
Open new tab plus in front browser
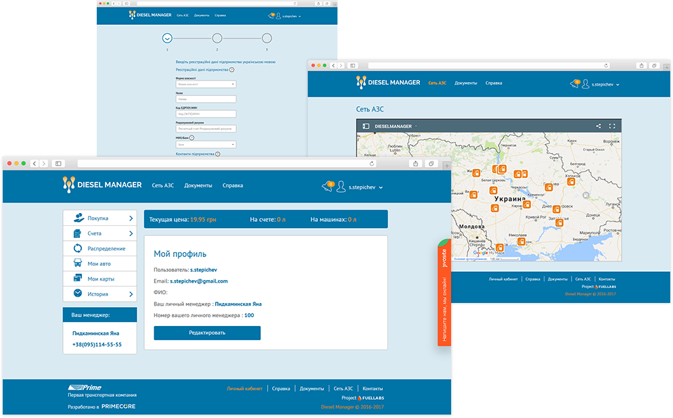pyautogui.click(x=447, y=166)
